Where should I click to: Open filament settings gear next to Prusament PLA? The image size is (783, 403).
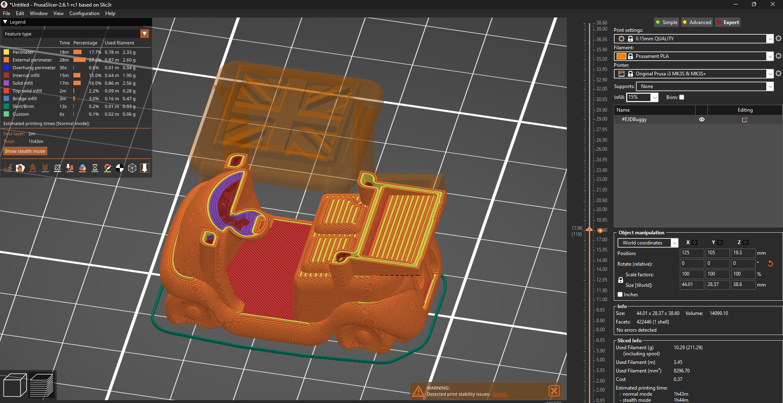779,56
